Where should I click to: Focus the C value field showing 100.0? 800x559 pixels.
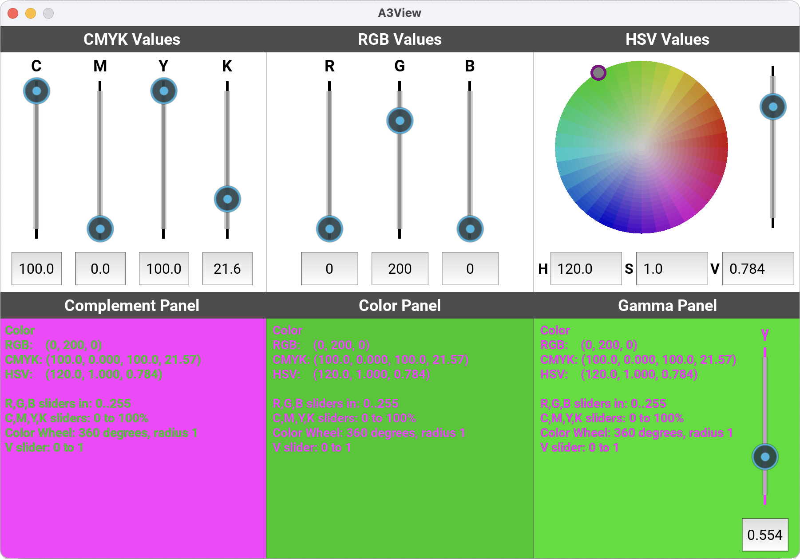(36, 269)
